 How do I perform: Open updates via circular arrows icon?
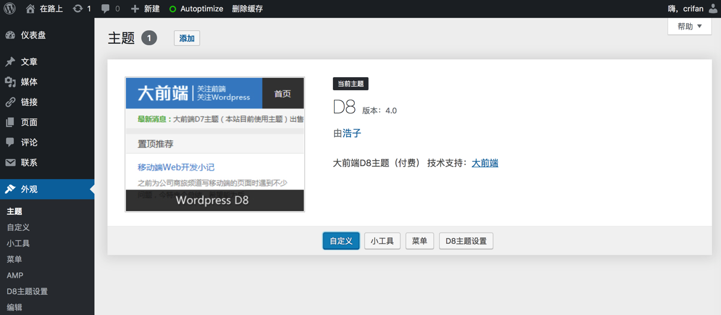tap(78, 8)
